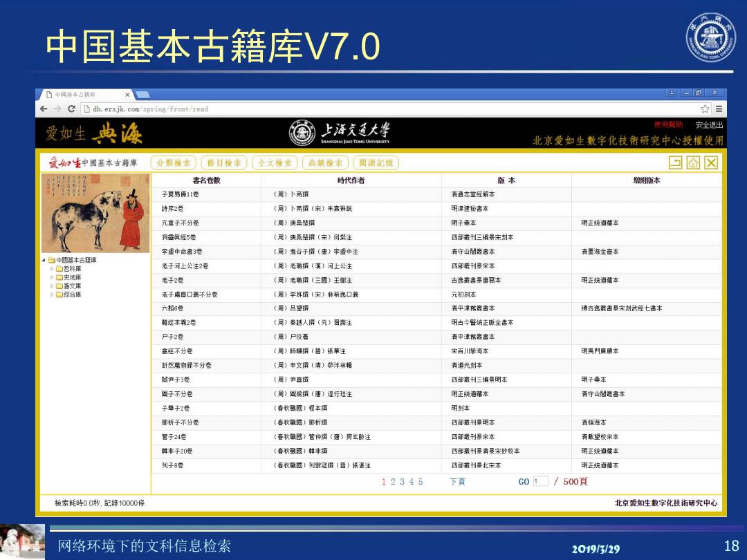This screenshot has width=747, height=560.
Task: Expand the 哲科庫 tree node
Action: click(x=52, y=269)
